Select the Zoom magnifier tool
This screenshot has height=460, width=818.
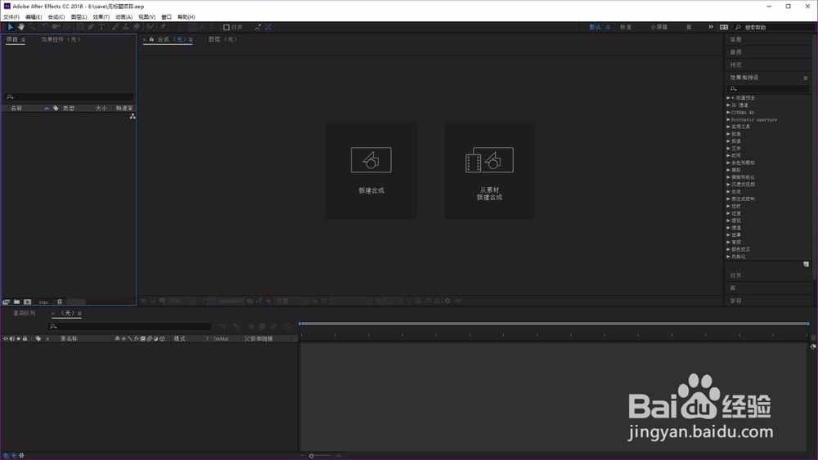tap(32, 27)
